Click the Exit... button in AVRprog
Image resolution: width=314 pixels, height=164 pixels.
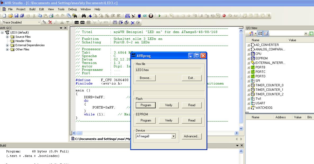[192, 78]
